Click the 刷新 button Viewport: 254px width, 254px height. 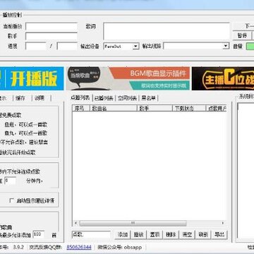click(x=203, y=234)
